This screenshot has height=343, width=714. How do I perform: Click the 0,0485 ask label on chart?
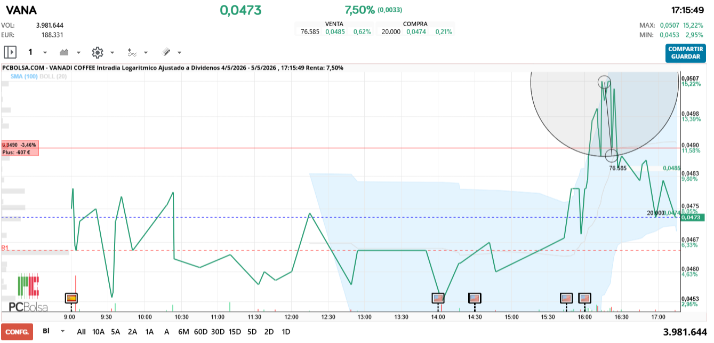pos(671,168)
